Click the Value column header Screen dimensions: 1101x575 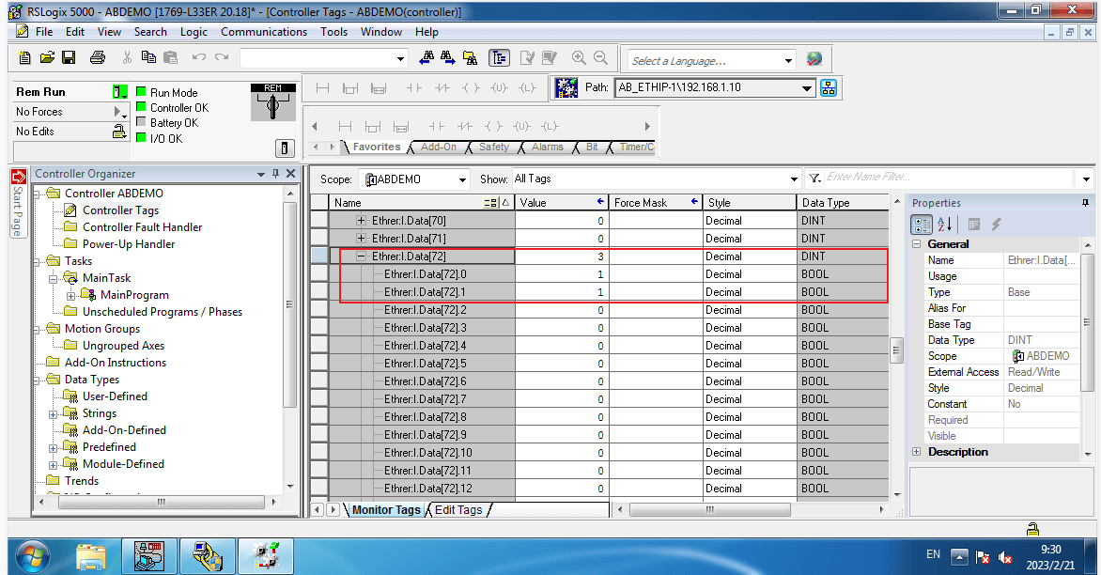560,202
